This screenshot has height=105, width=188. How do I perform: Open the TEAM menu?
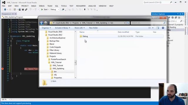[50, 6]
